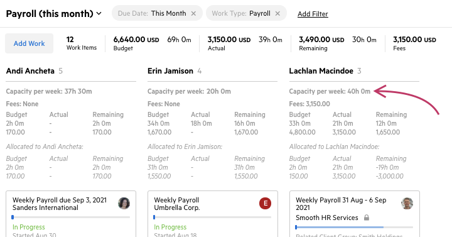Open the Weekly Payroll Umbrella Corp. card
Image resolution: width=452 pixels, height=237 pixels.
[x=213, y=214]
